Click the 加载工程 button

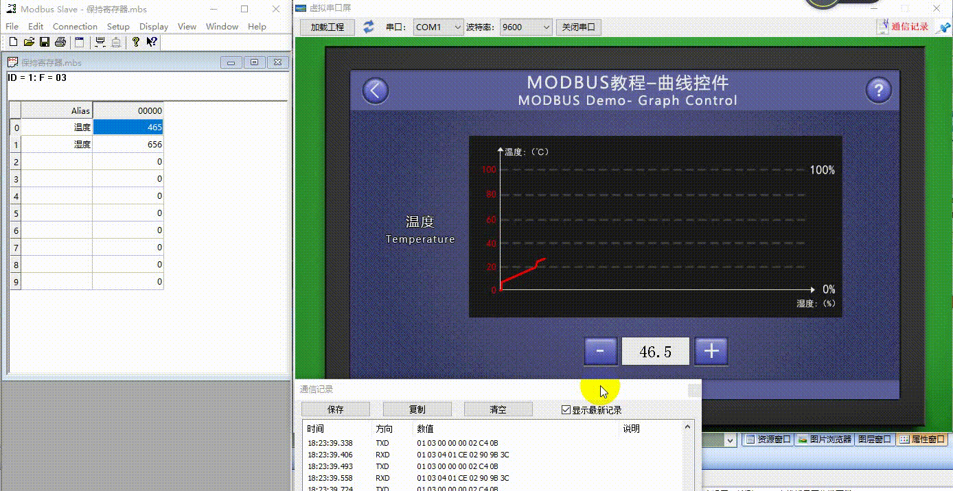(328, 27)
